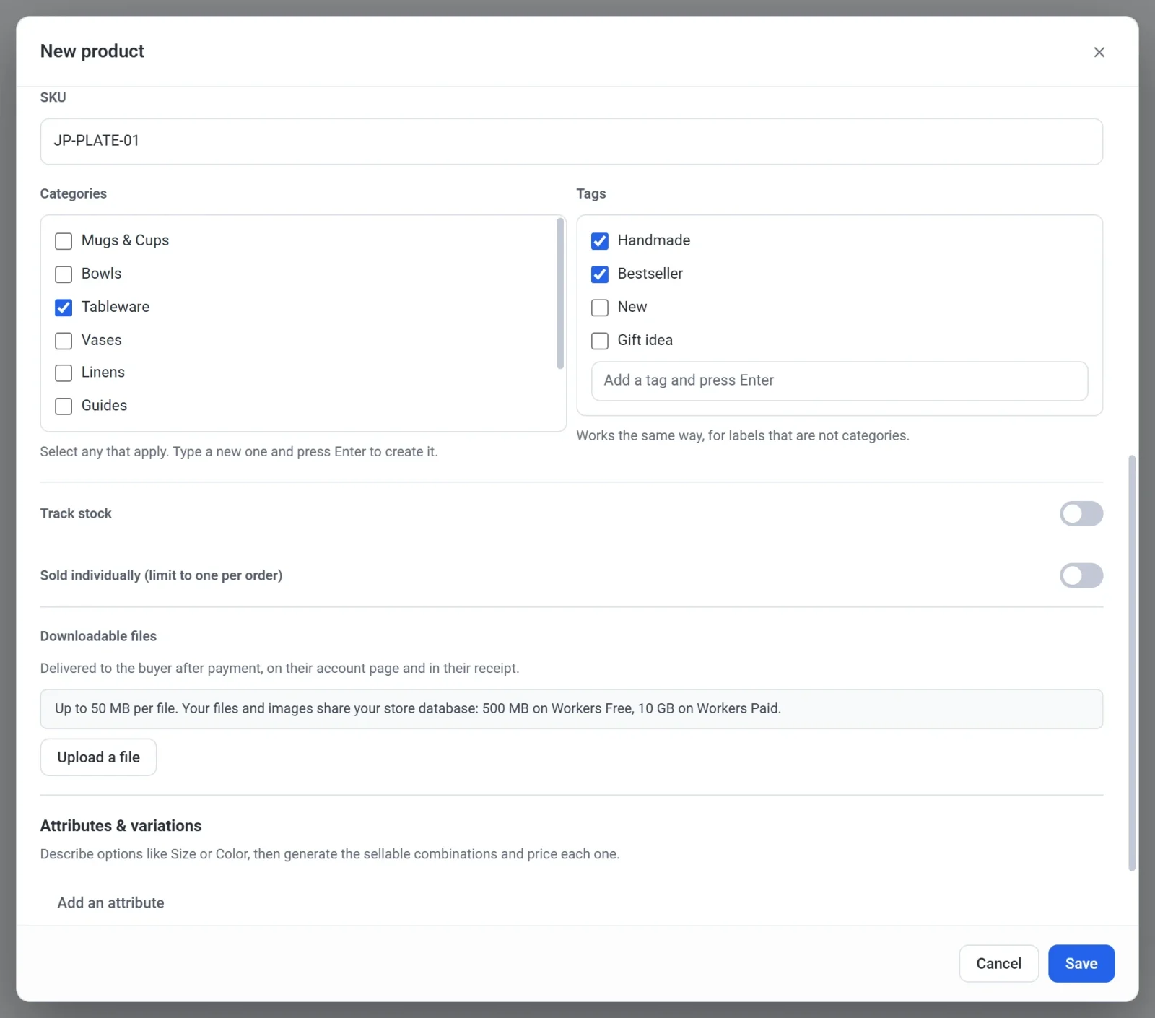1155x1018 pixels.
Task: Check the Gift idea tag
Action: point(600,341)
